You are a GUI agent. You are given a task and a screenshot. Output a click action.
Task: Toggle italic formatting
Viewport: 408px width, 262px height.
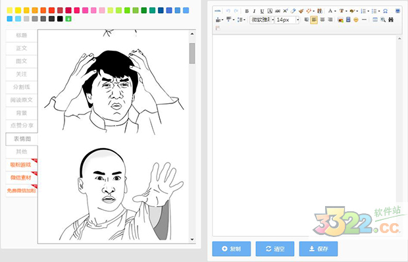(254, 11)
